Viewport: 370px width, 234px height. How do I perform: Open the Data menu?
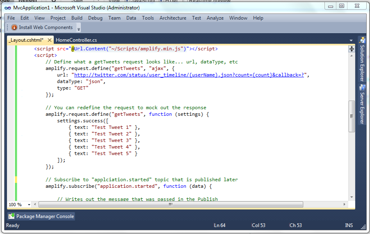pyautogui.click(x=131, y=18)
